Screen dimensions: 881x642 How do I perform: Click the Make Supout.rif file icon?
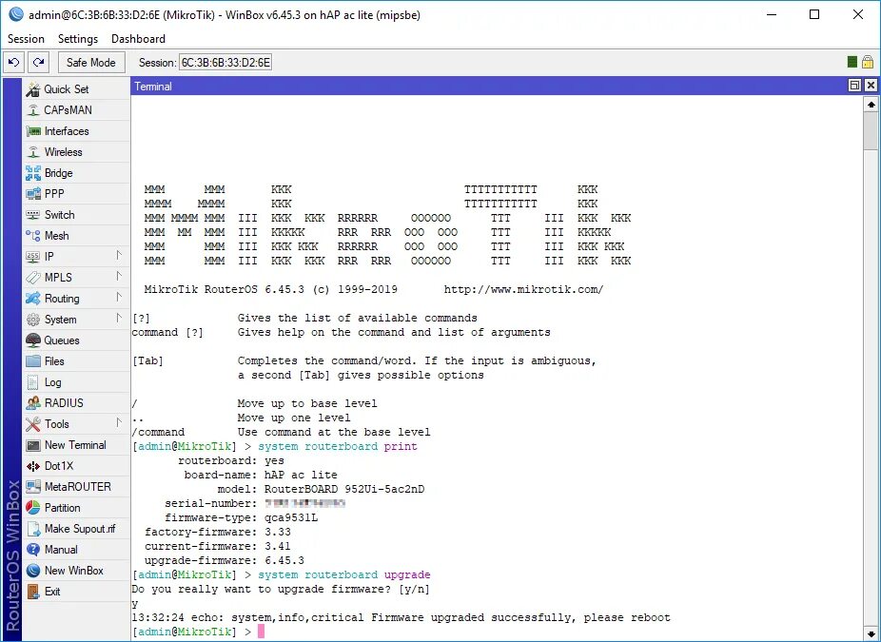pos(33,529)
